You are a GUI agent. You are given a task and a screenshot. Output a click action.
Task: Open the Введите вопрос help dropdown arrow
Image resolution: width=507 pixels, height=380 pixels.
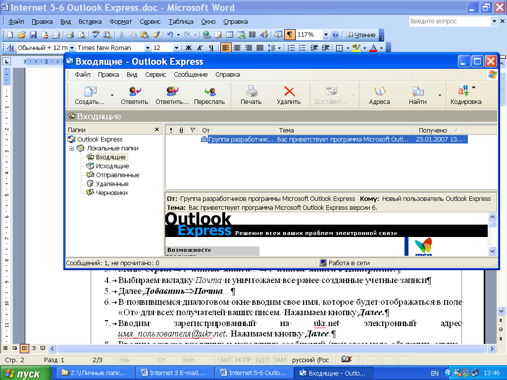pos(494,21)
